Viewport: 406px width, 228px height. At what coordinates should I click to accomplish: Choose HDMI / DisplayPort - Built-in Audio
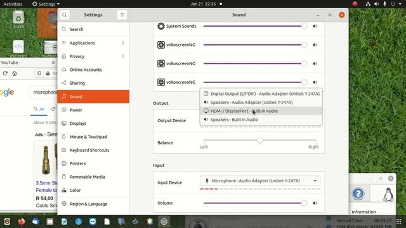(261, 111)
